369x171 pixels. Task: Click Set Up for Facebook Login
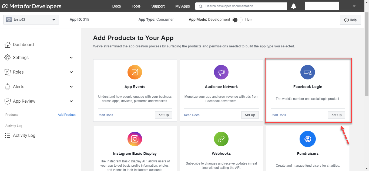tap(337, 115)
